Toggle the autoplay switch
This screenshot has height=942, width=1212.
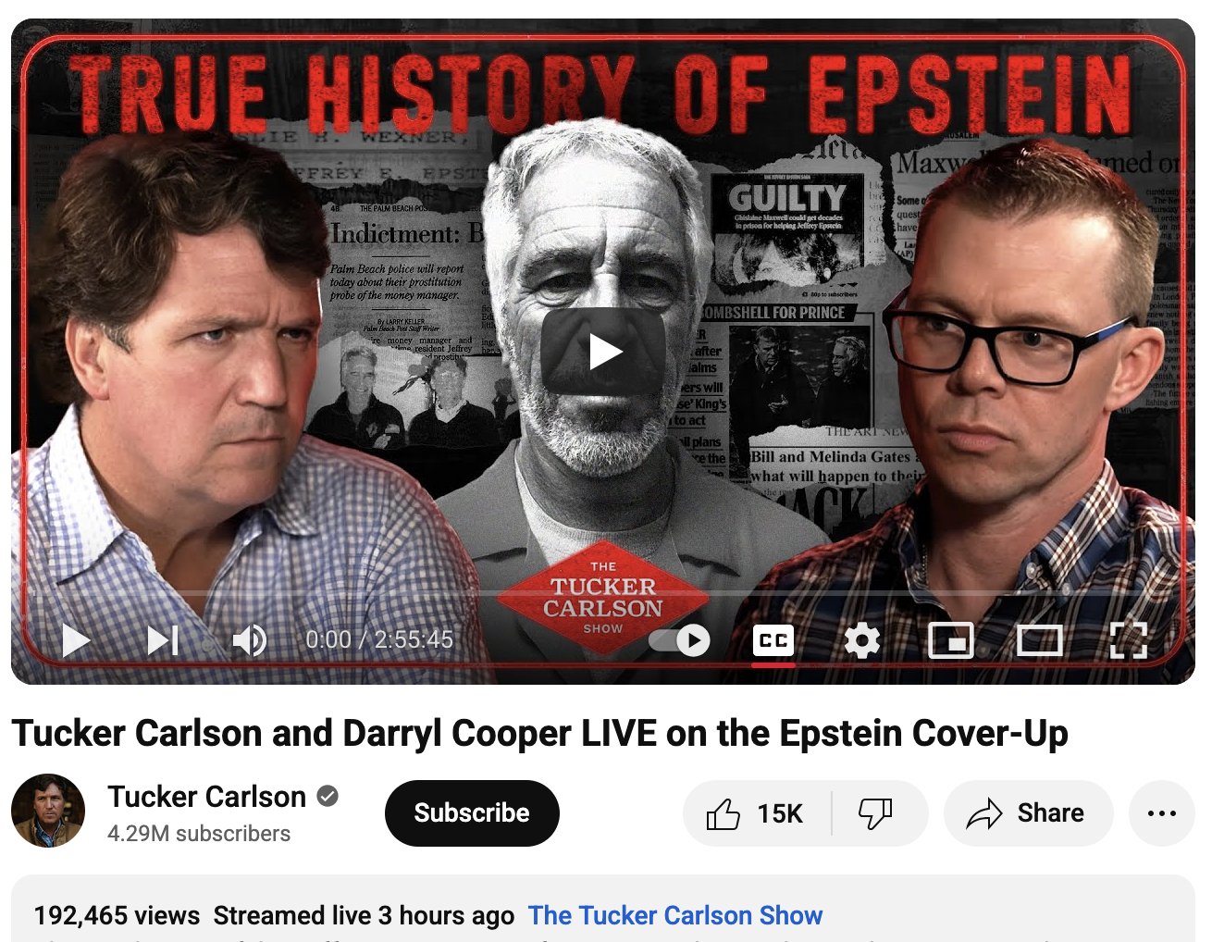tap(679, 639)
